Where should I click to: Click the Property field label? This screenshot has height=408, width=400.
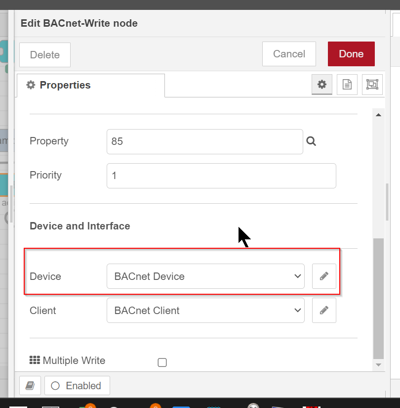pos(49,141)
